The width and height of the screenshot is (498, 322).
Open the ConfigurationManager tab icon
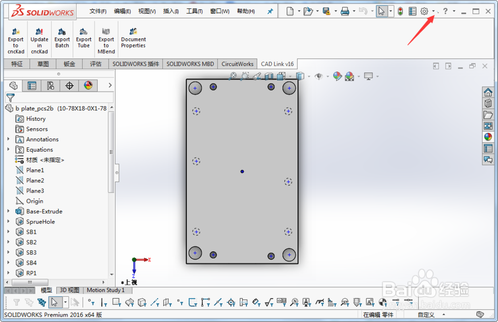50,85
